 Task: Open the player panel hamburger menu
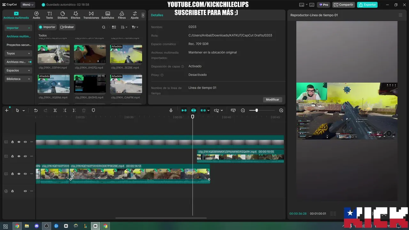point(400,15)
